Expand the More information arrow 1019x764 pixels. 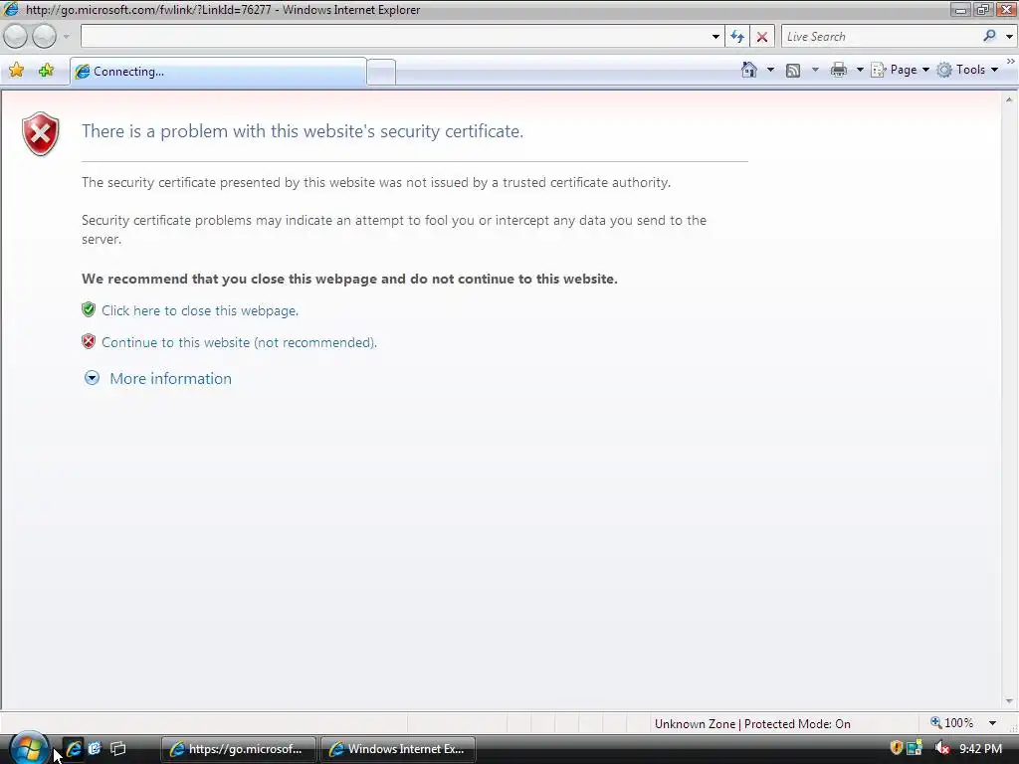coord(92,378)
